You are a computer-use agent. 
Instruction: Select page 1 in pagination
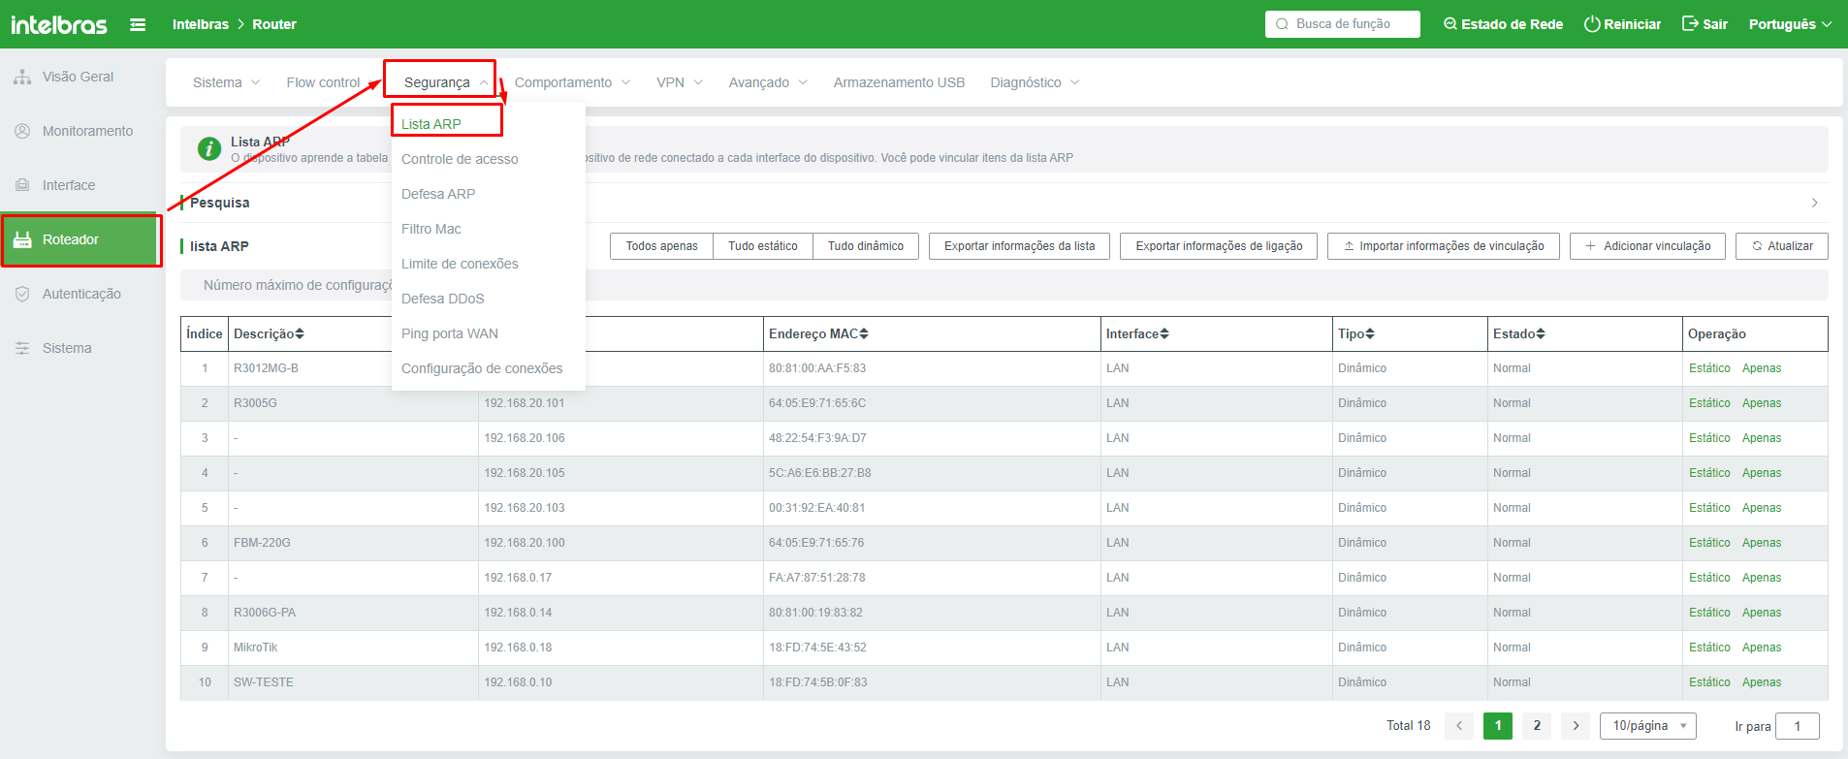click(1498, 726)
